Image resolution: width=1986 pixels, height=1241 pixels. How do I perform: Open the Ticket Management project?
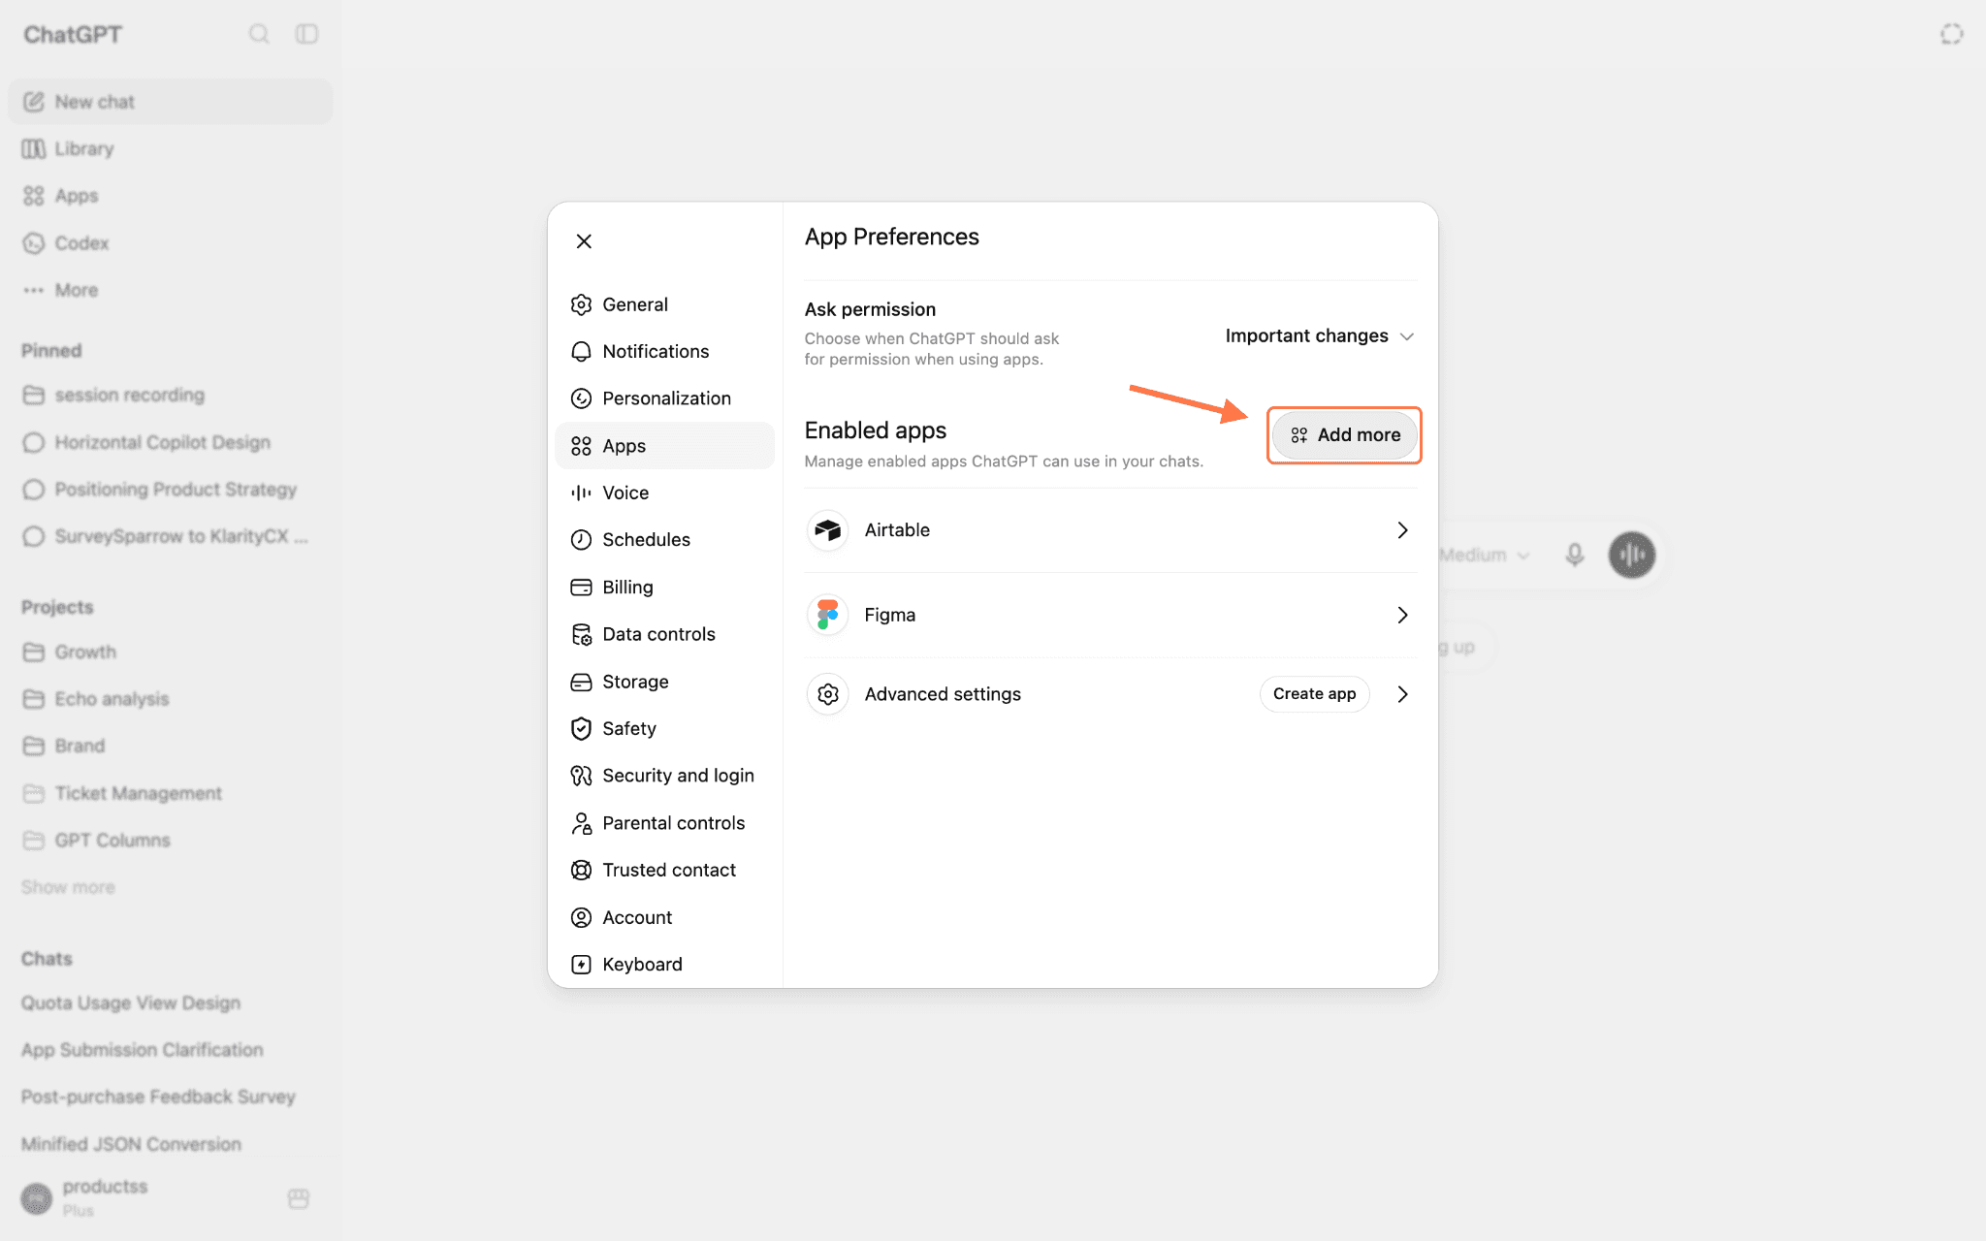click(x=170, y=793)
